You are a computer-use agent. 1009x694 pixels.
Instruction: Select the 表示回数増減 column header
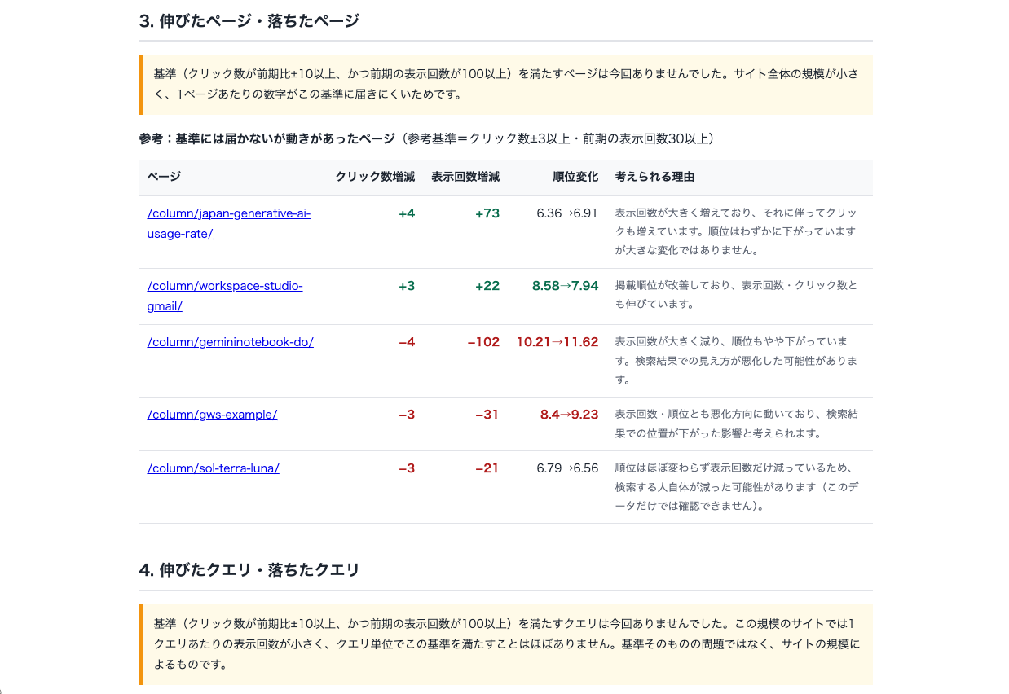pyautogui.click(x=465, y=177)
